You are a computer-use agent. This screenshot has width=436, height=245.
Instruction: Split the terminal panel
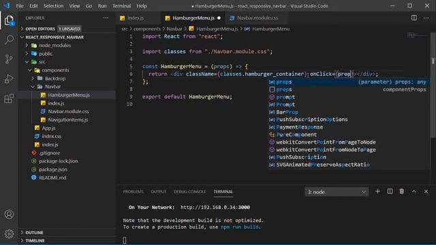point(390,191)
